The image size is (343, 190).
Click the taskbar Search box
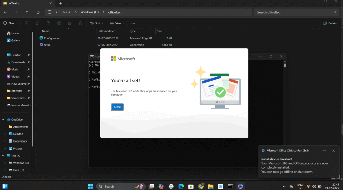121,186
